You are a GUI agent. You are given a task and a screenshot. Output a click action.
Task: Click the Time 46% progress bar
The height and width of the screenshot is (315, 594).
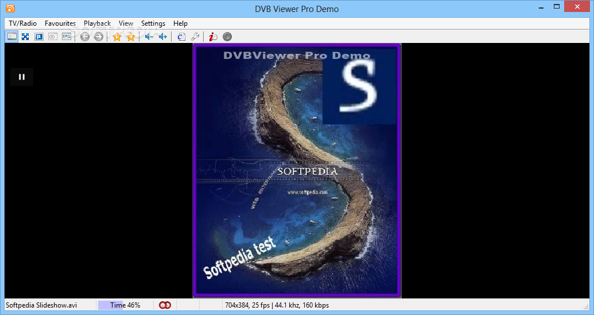125,305
